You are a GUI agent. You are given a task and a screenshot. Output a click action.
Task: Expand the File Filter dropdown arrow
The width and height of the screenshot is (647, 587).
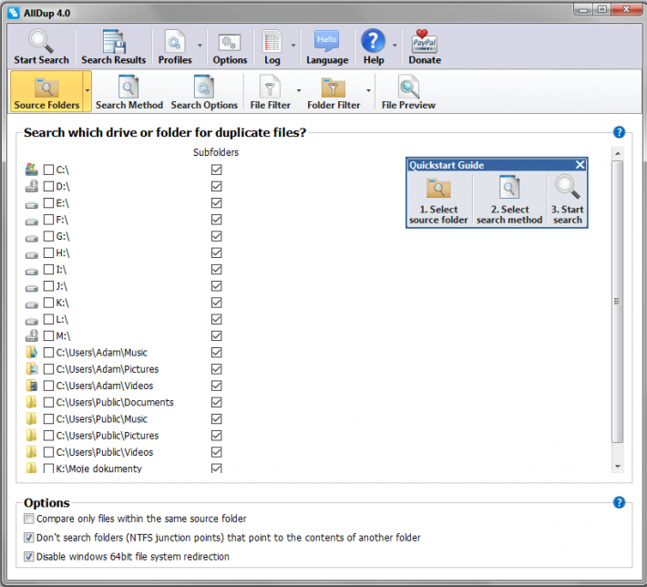point(299,91)
